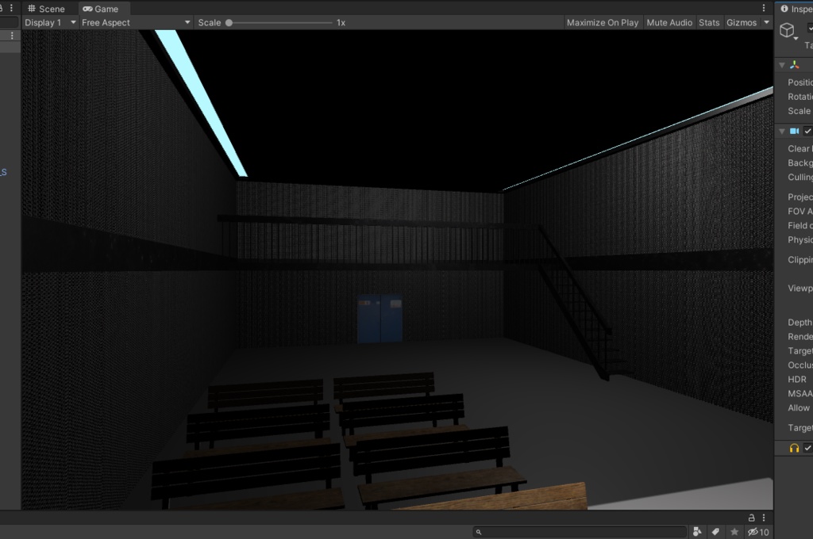813x539 pixels.
Task: Click the blue door in the Game view
Action: pyautogui.click(x=380, y=319)
